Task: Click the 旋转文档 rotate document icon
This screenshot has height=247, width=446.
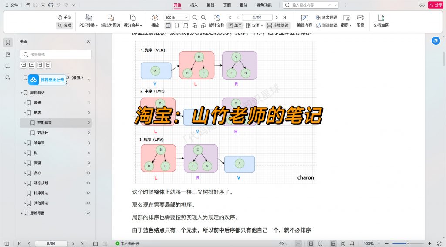Action: [217, 17]
